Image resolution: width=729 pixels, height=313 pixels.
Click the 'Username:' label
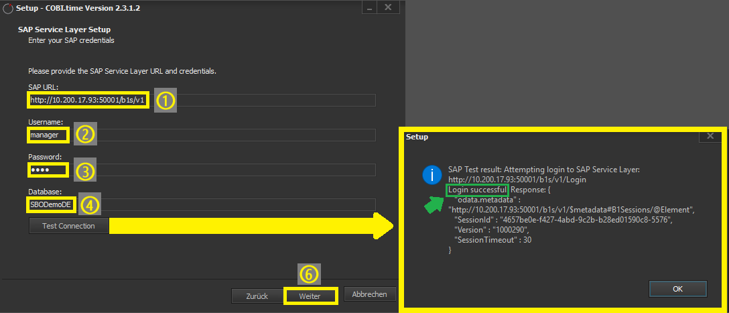click(x=46, y=122)
